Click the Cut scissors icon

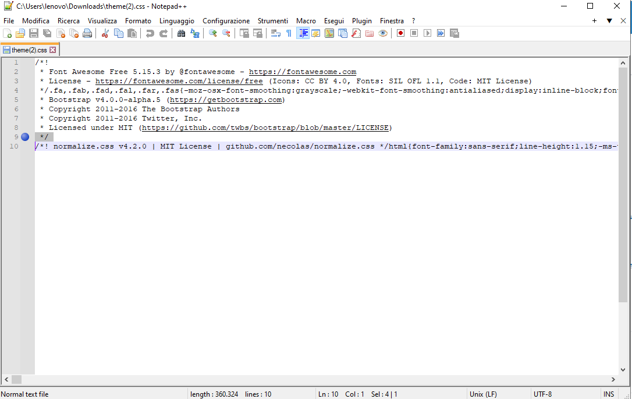105,33
